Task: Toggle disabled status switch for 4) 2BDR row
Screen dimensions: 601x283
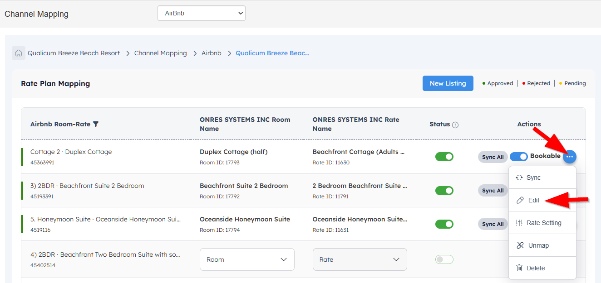Action: coord(444,259)
